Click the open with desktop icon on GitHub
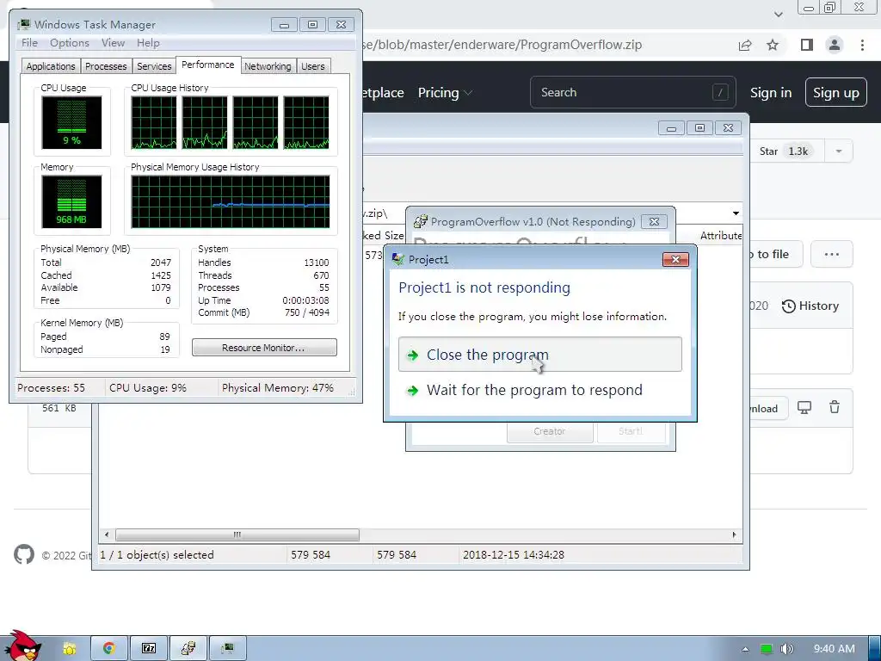881x661 pixels. click(804, 407)
